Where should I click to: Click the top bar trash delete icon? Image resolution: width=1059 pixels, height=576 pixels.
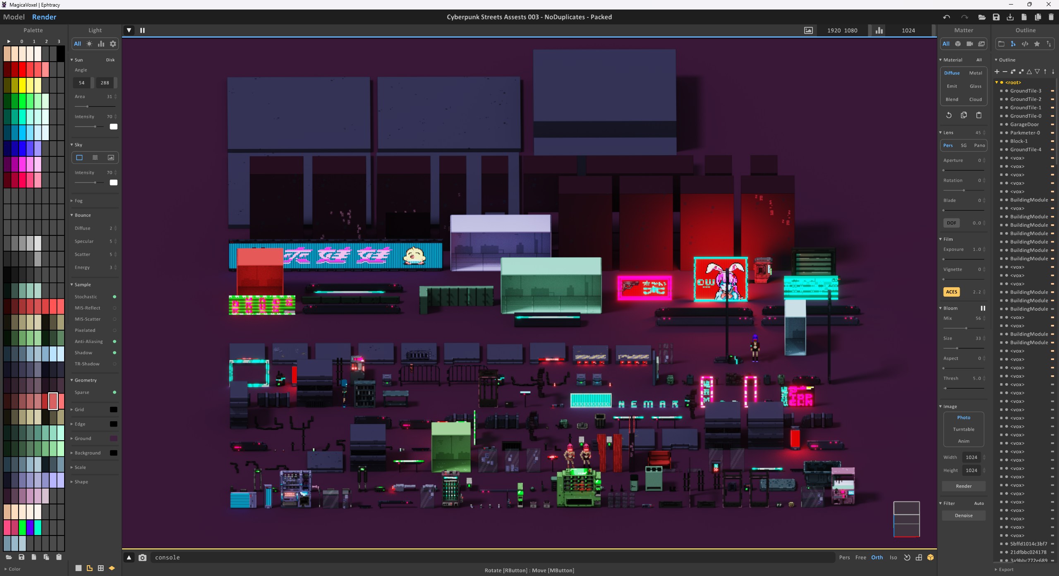[x=1051, y=17]
